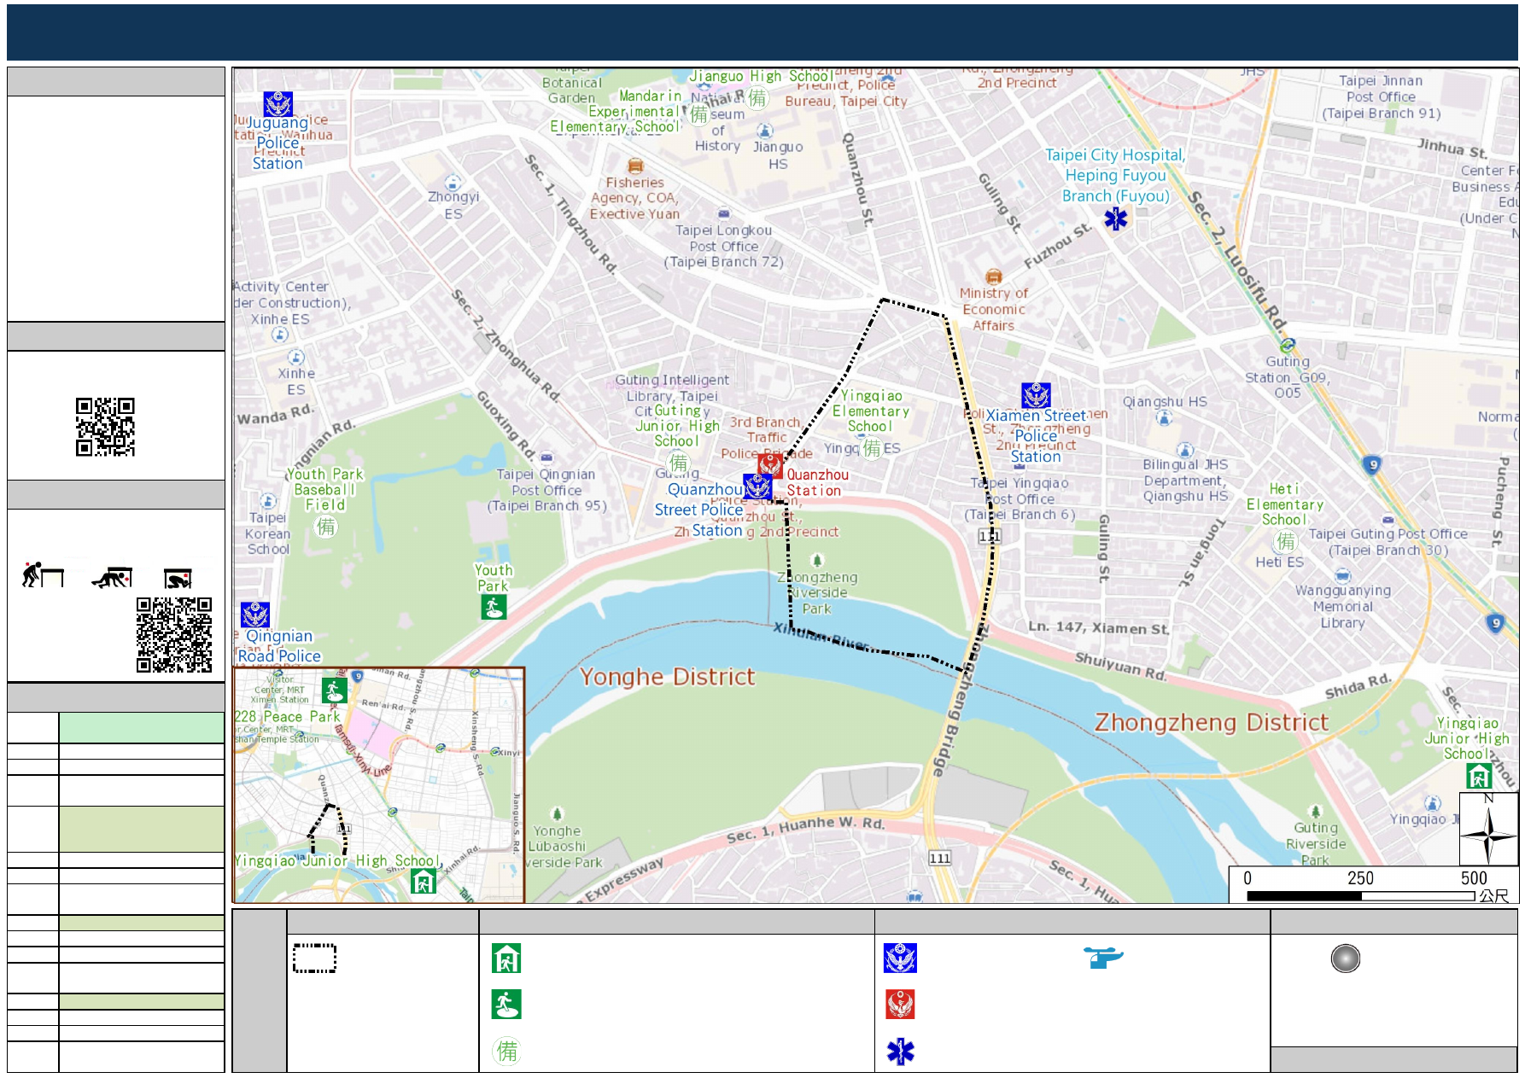1525x1078 pixels.
Task: Click the lowest olive green table row
Action: click(x=142, y=1002)
